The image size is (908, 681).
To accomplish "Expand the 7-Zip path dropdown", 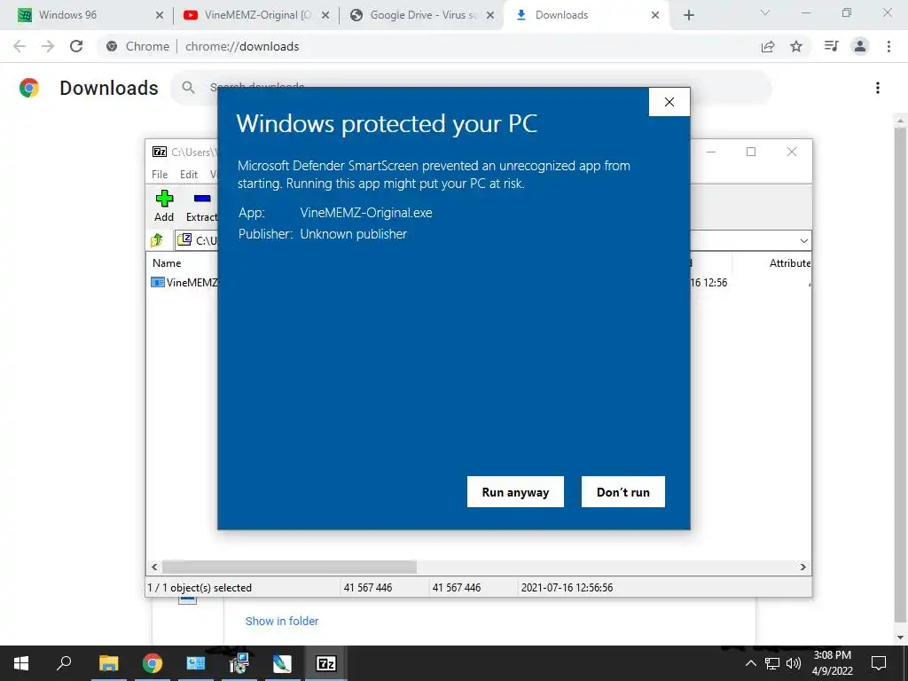I will coord(803,240).
